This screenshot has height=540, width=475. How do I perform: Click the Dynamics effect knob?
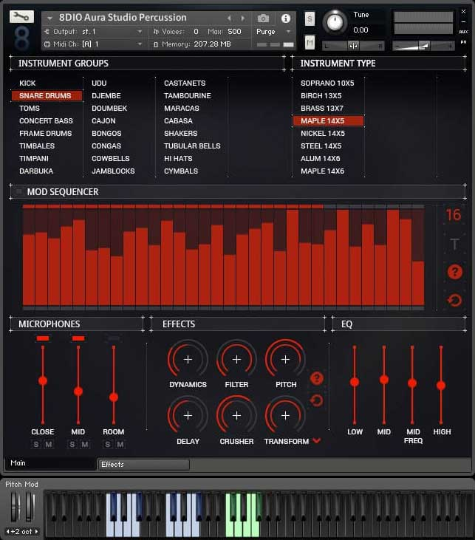coord(188,359)
